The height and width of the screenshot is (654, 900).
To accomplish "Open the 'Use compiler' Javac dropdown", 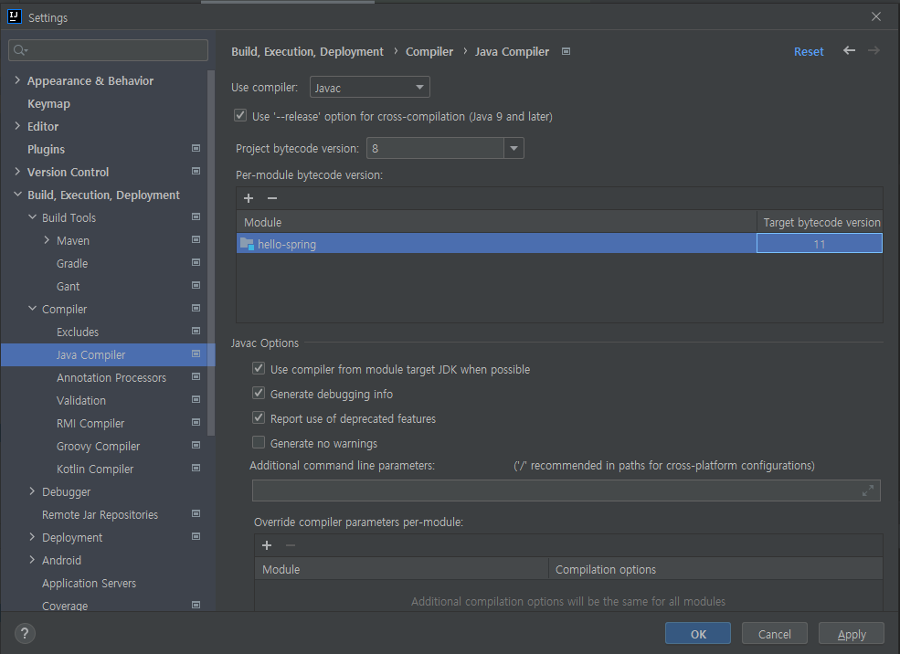I will [370, 87].
